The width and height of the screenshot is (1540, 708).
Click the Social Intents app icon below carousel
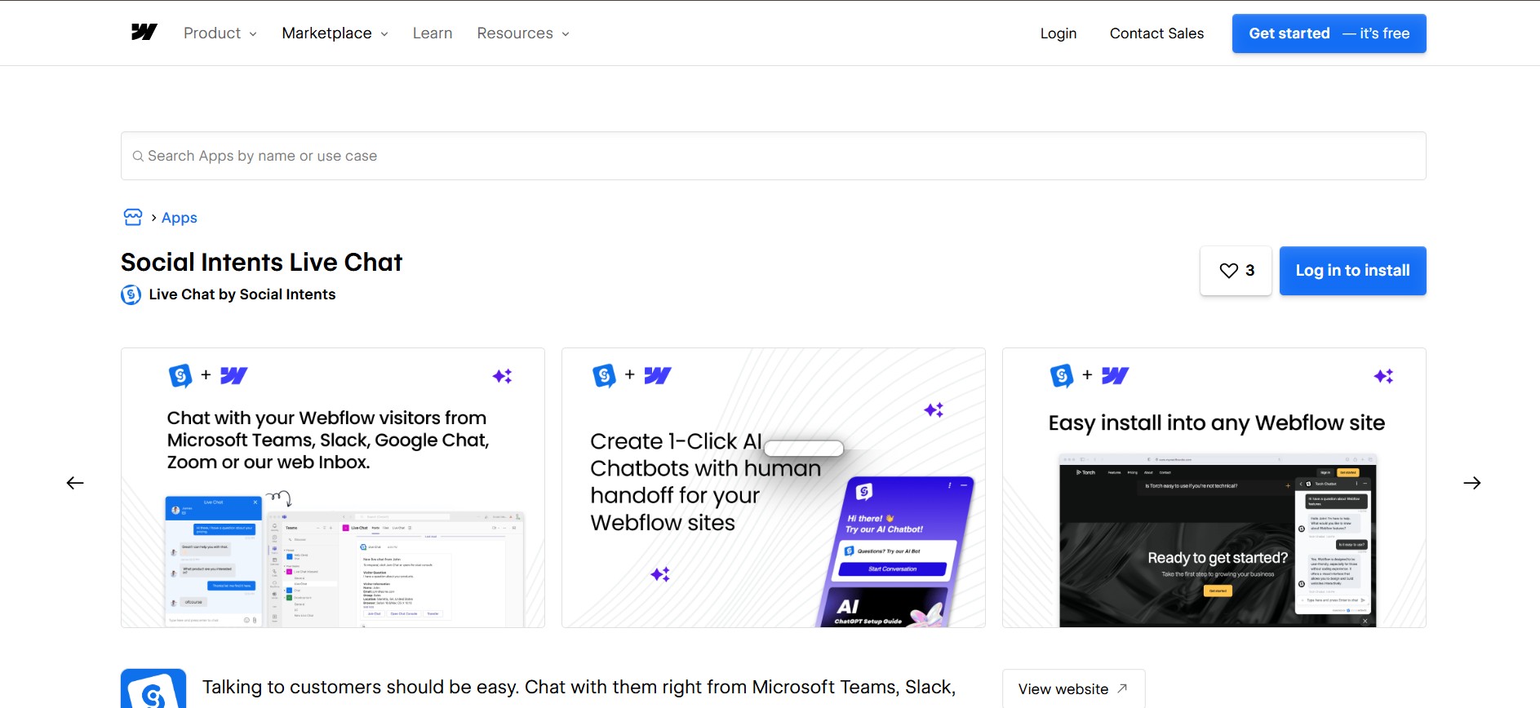[153, 689]
